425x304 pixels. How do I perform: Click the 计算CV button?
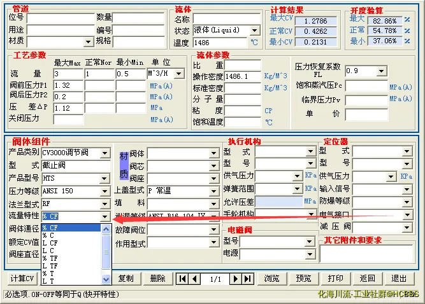click(22, 279)
